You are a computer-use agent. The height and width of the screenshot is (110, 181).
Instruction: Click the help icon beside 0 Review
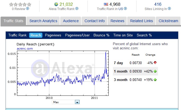pos(28,9)
